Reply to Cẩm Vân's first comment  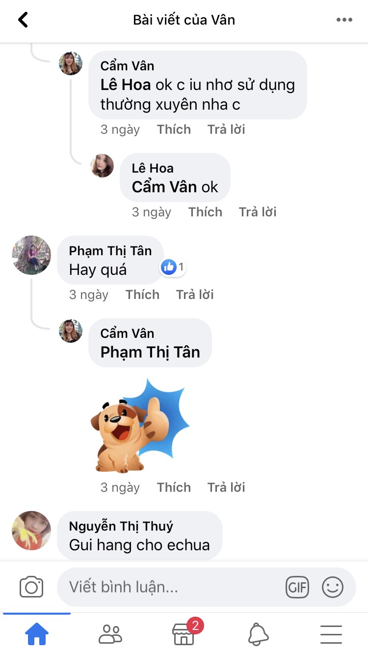[226, 129]
